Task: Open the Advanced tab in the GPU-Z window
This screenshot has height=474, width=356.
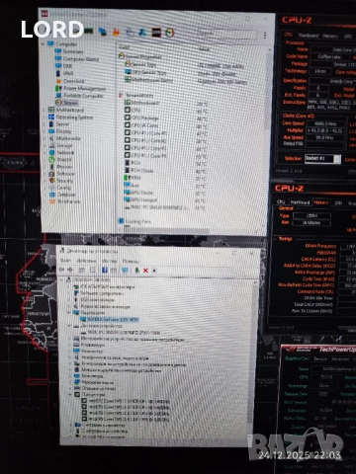Action: coord(340,359)
